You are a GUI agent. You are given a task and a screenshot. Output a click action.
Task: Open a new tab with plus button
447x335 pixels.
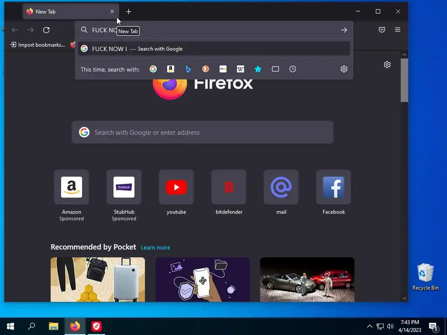point(129,12)
